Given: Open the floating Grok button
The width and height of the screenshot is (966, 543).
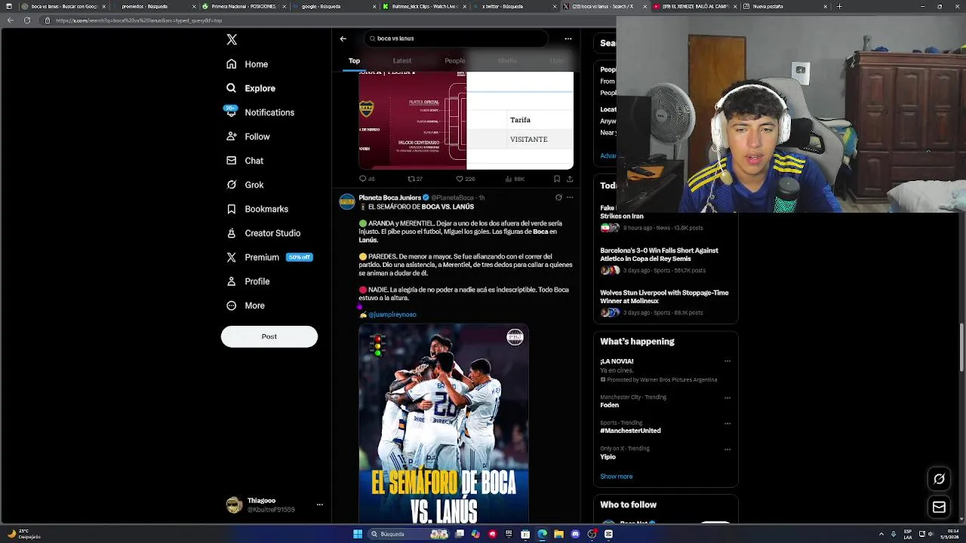Looking at the screenshot, I should pyautogui.click(x=939, y=479).
